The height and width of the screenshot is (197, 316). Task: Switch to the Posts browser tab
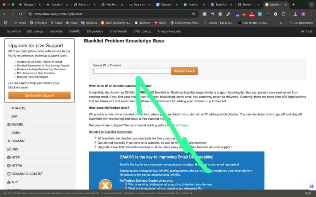[x=85, y=4]
